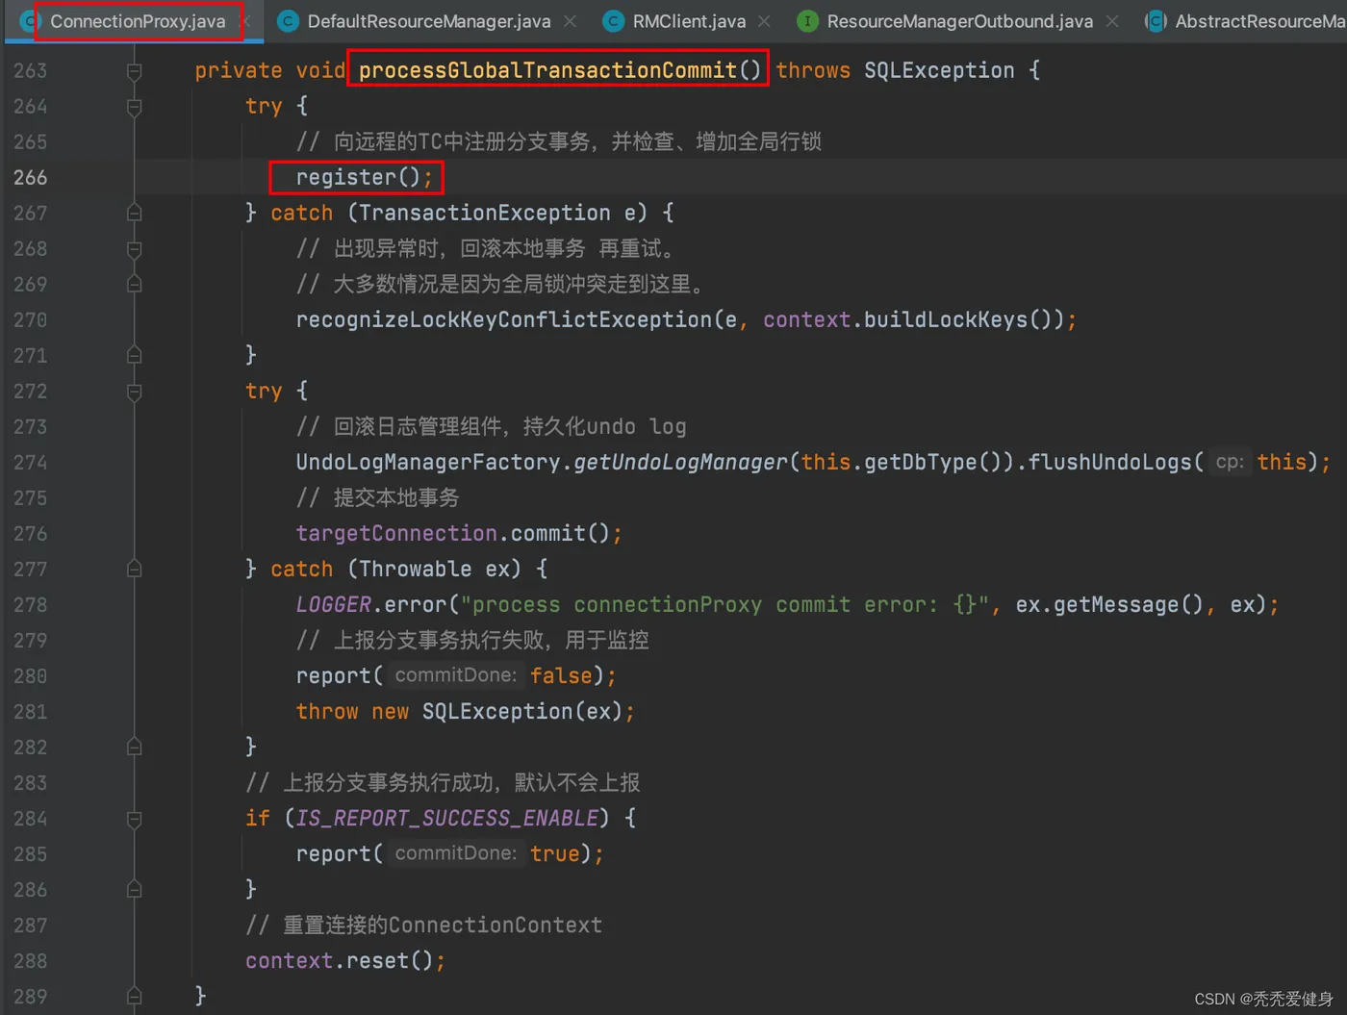Click the class icon on RMClient.java tab
This screenshot has width=1347, height=1015.
(x=613, y=21)
